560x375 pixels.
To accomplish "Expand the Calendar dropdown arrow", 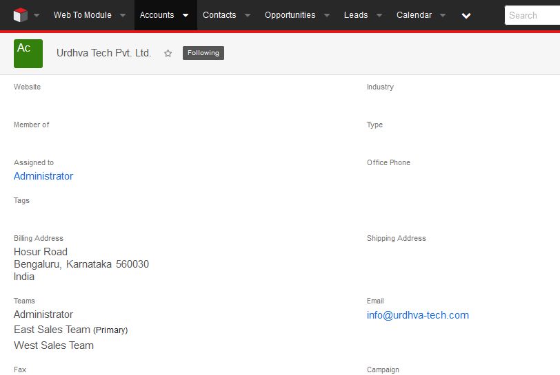I will (x=443, y=15).
